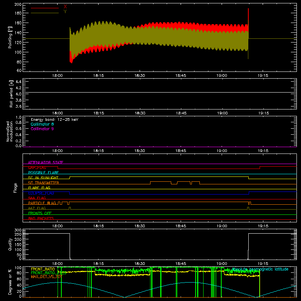The image size is (301, 301).
Task: Select the red "X" legend label
Action: click(x=65, y=7)
